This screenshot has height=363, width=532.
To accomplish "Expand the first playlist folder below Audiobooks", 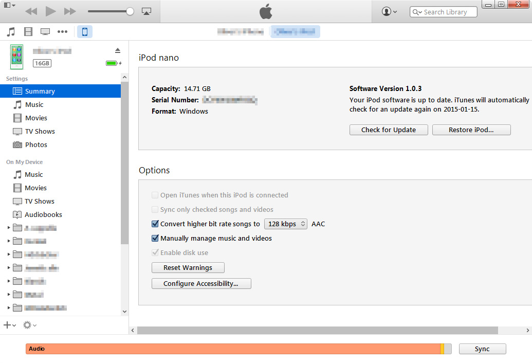I will coord(9,228).
